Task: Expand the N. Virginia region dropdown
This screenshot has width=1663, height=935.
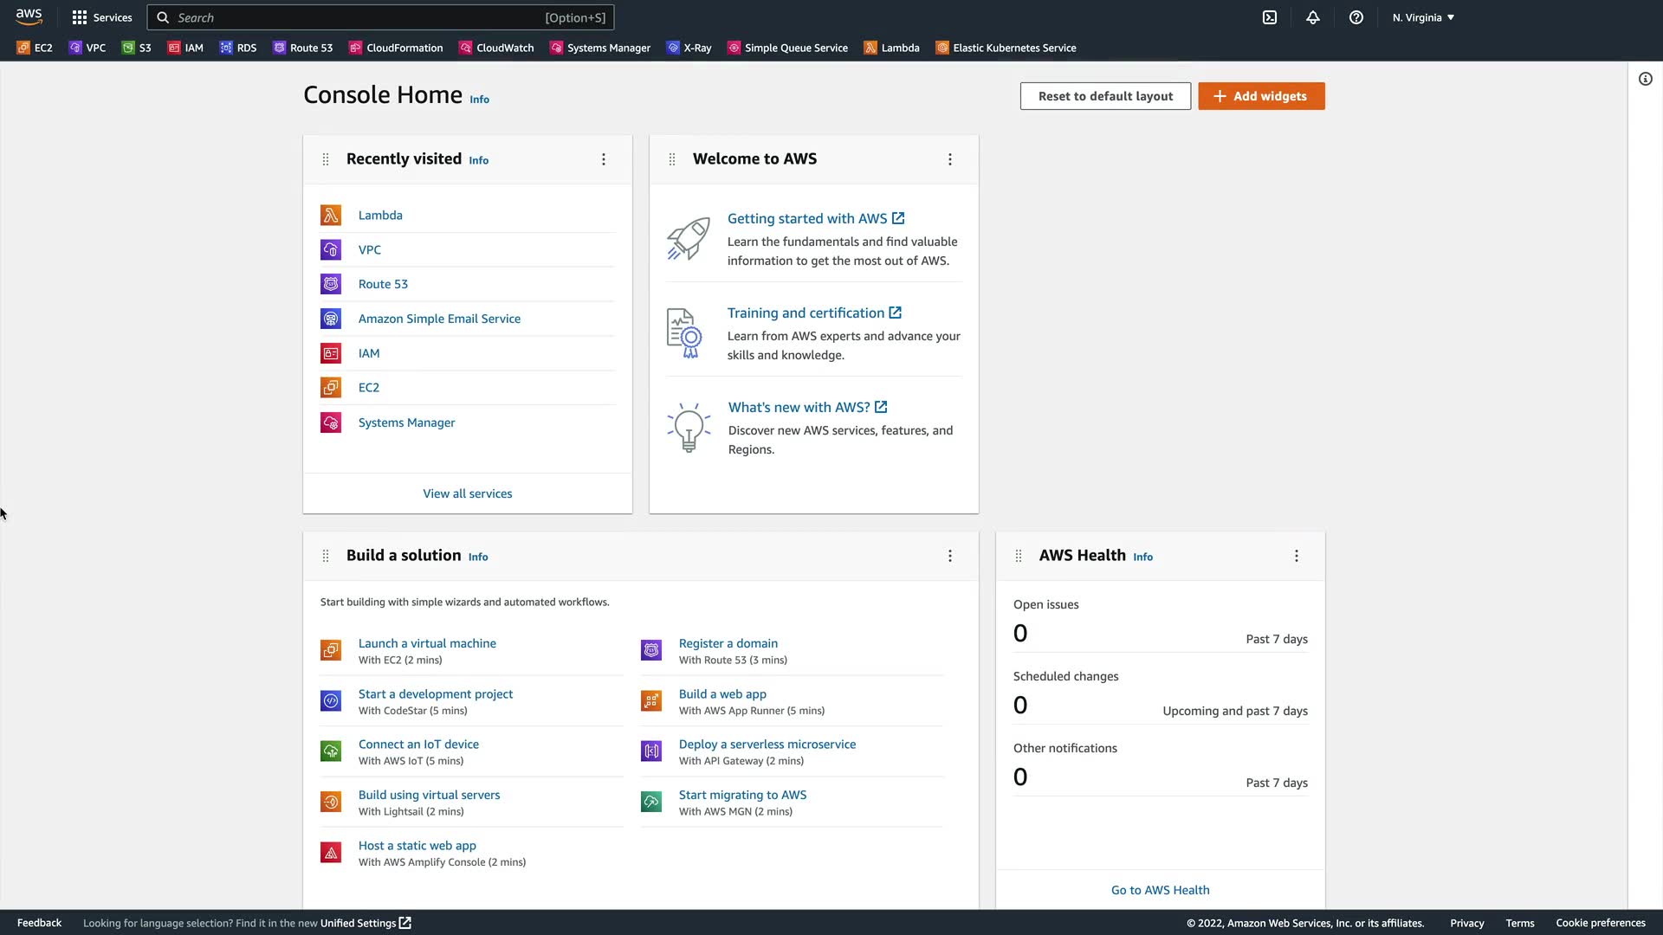Action: [x=1423, y=17]
